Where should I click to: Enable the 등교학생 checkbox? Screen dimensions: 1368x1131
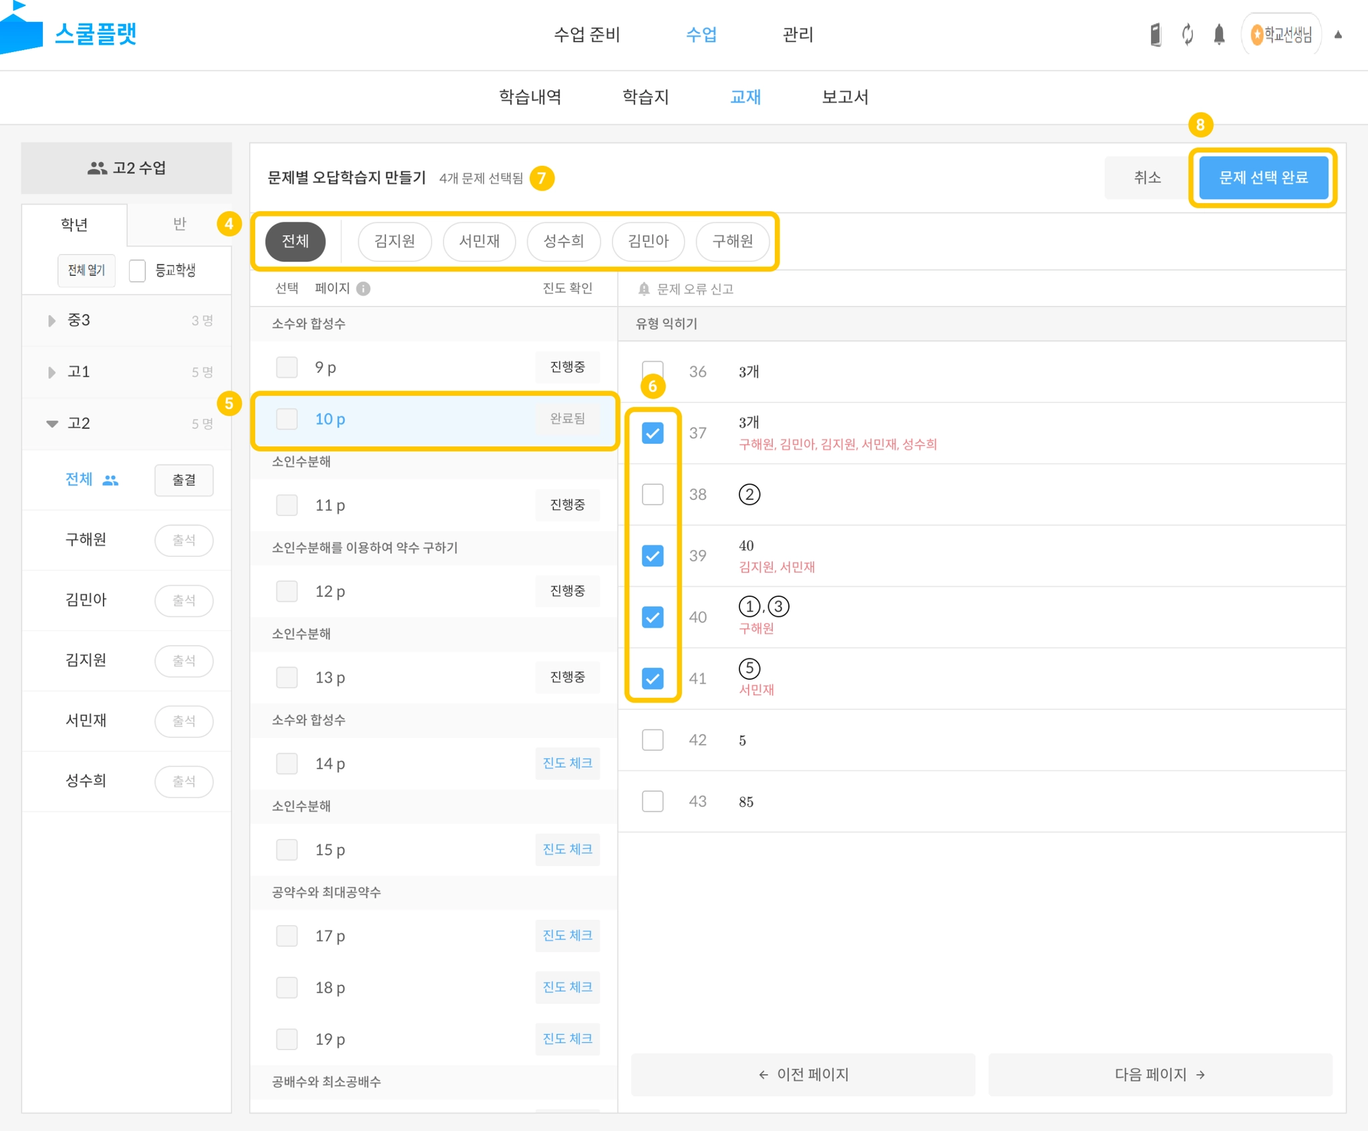(x=138, y=271)
